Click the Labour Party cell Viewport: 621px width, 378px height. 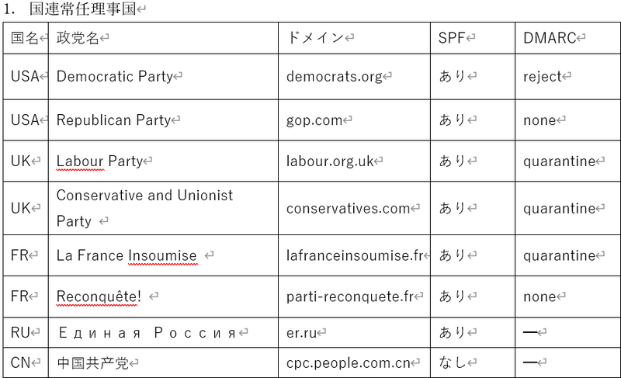pos(99,161)
